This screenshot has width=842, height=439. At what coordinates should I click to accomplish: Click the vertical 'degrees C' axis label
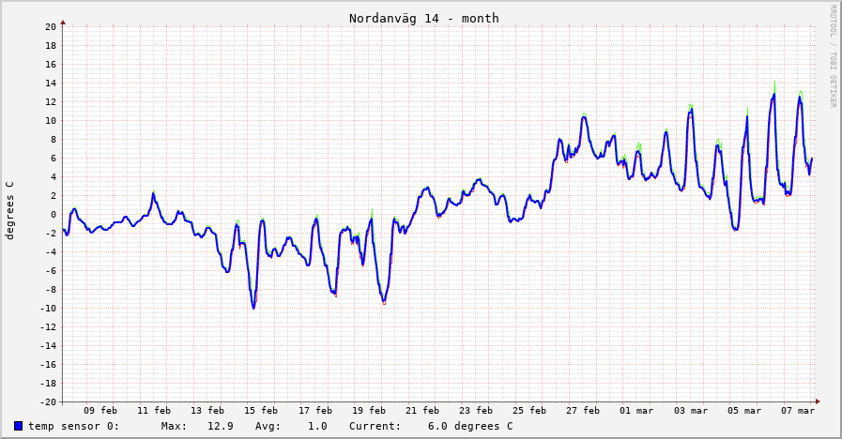[x=10, y=210]
